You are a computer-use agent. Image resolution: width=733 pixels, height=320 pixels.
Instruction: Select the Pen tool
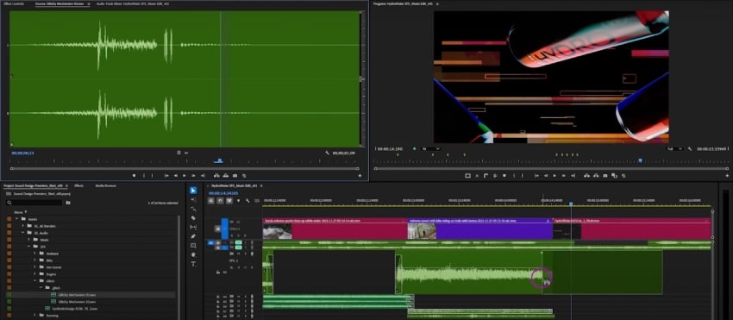[x=193, y=236]
